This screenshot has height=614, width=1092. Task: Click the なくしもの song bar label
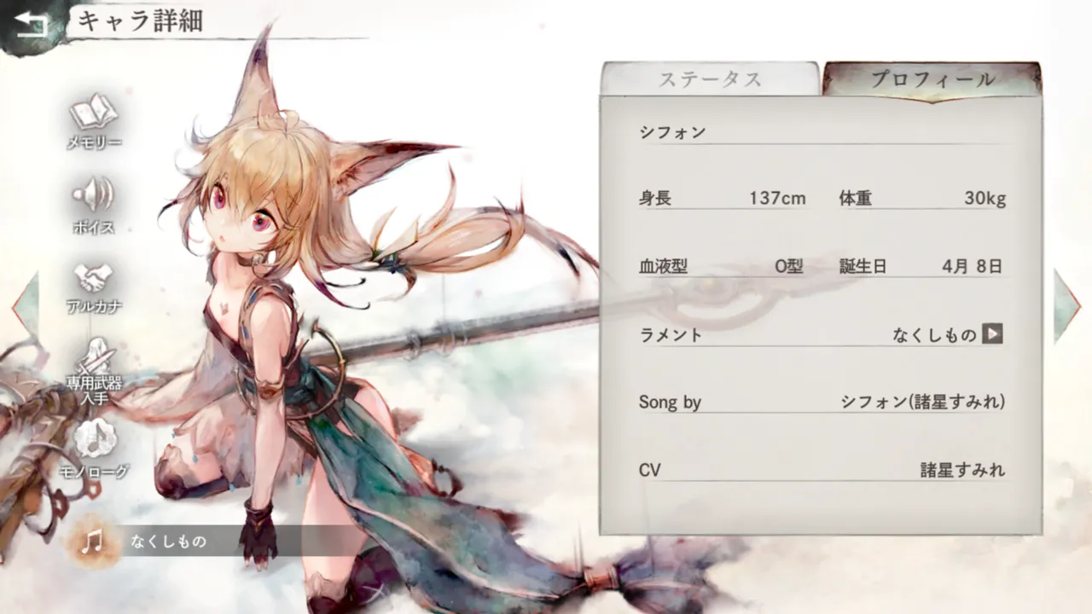(x=169, y=542)
